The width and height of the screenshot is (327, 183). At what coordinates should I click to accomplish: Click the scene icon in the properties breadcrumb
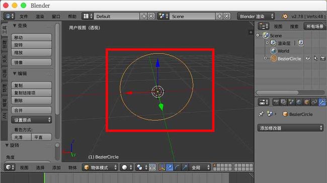[270, 114]
